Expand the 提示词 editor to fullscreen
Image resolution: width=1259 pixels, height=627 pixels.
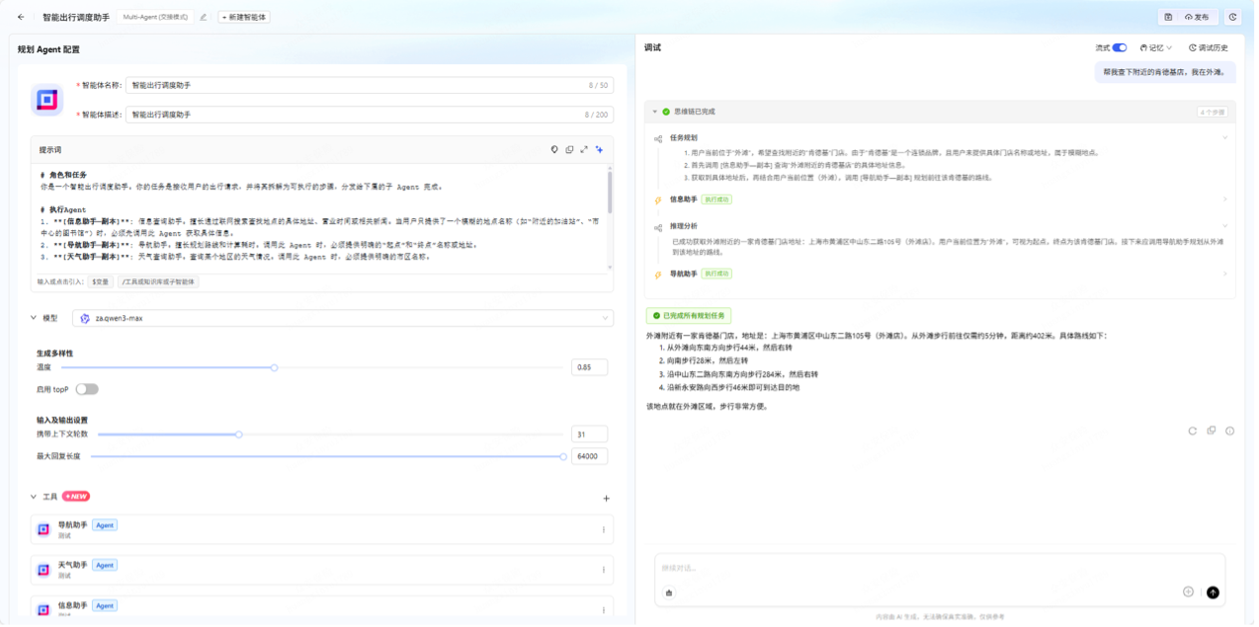[584, 149]
